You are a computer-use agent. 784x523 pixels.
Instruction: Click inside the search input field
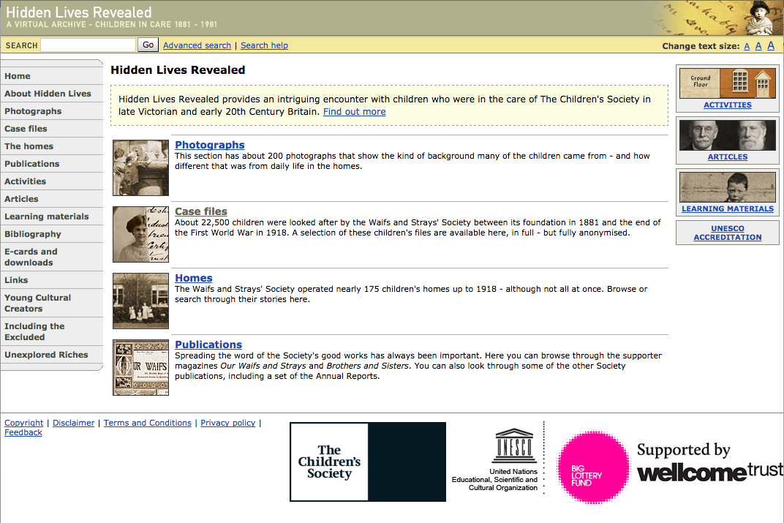[x=88, y=45]
